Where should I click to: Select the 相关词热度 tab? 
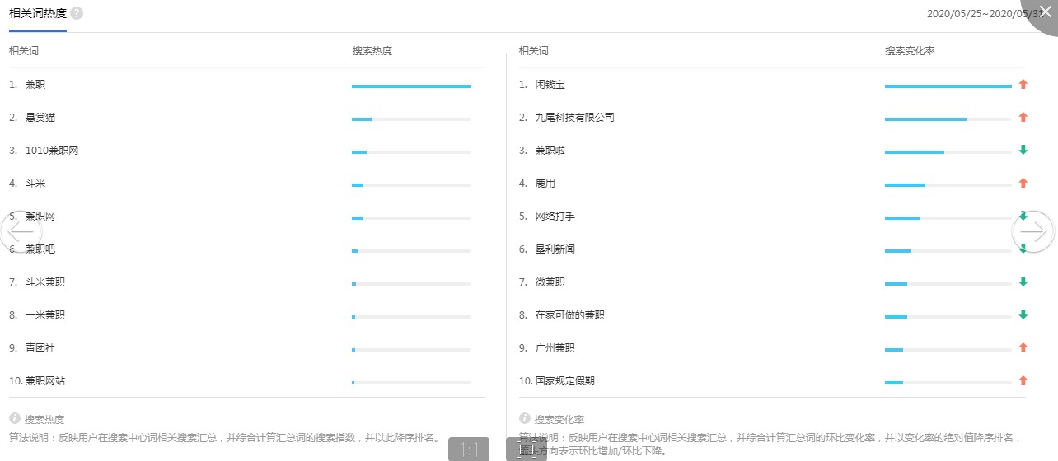[x=38, y=14]
